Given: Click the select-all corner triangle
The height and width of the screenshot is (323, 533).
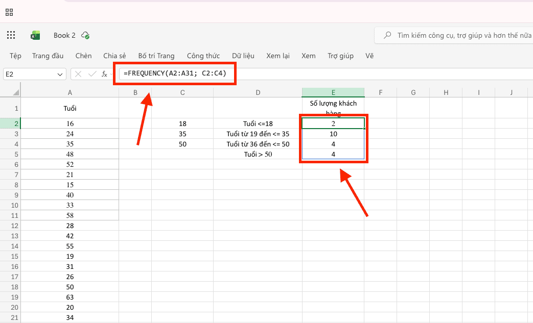Looking at the screenshot, I should [16, 92].
